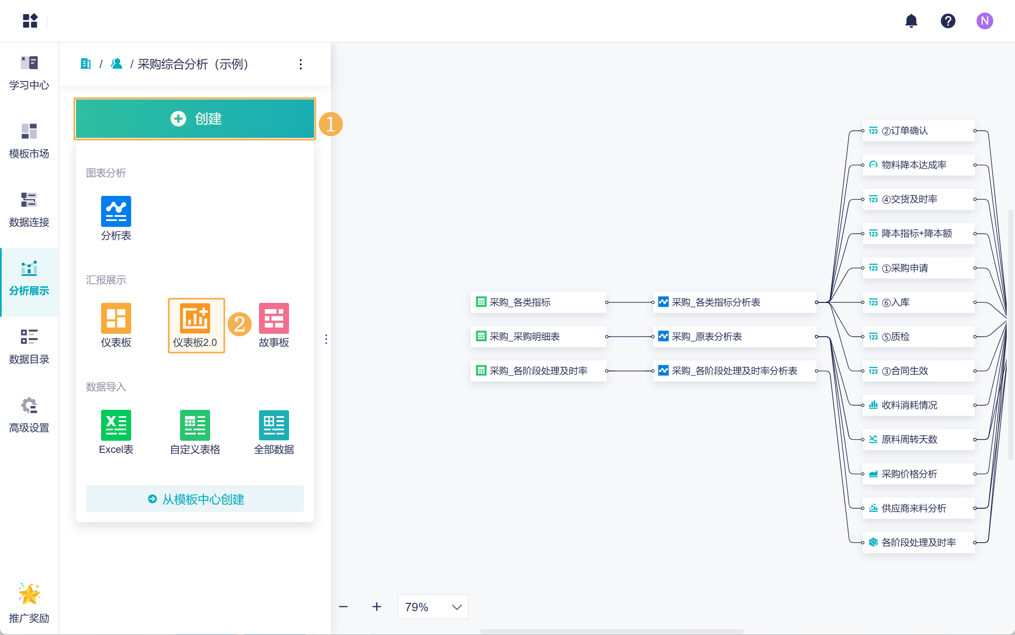Zoom in with the plus button
This screenshot has width=1015, height=635.
tap(376, 607)
